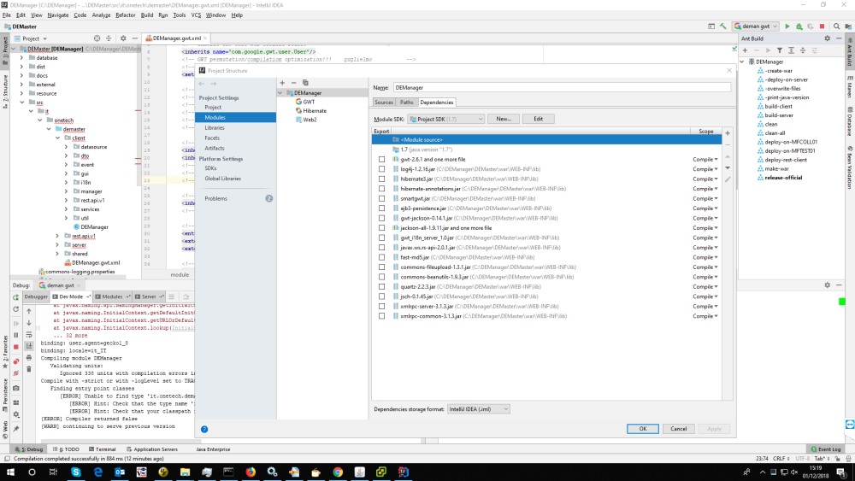Image resolution: width=855 pixels, height=481 pixels.
Task: Pause the debug program
Action: coord(15,335)
